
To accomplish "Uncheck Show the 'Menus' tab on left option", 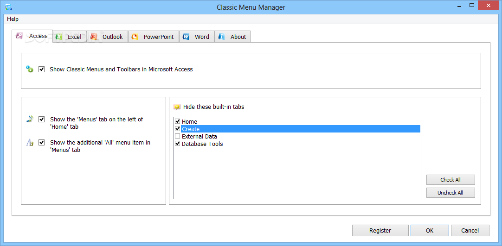I will pos(41,119).
